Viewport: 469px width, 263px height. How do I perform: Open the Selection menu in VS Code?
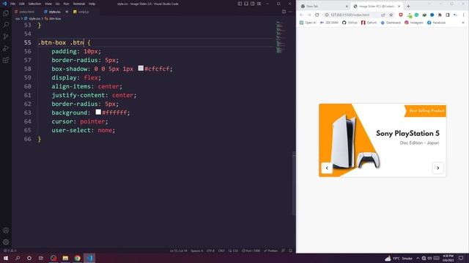(34, 4)
